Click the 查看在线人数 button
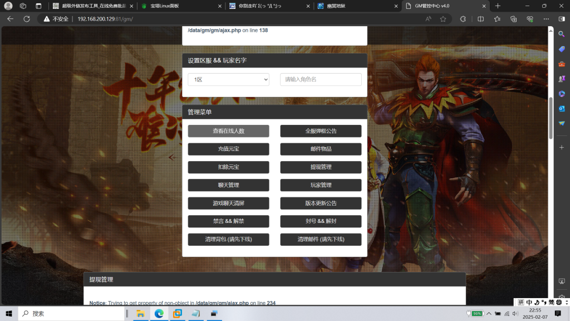The width and height of the screenshot is (570, 321). [228, 131]
